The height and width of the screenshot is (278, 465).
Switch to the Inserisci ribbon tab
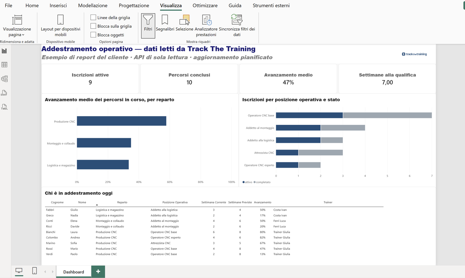[x=58, y=5]
